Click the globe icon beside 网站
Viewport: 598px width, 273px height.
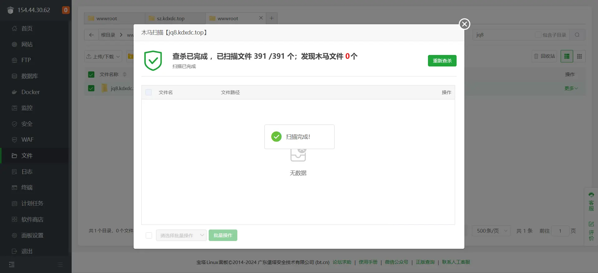click(14, 44)
